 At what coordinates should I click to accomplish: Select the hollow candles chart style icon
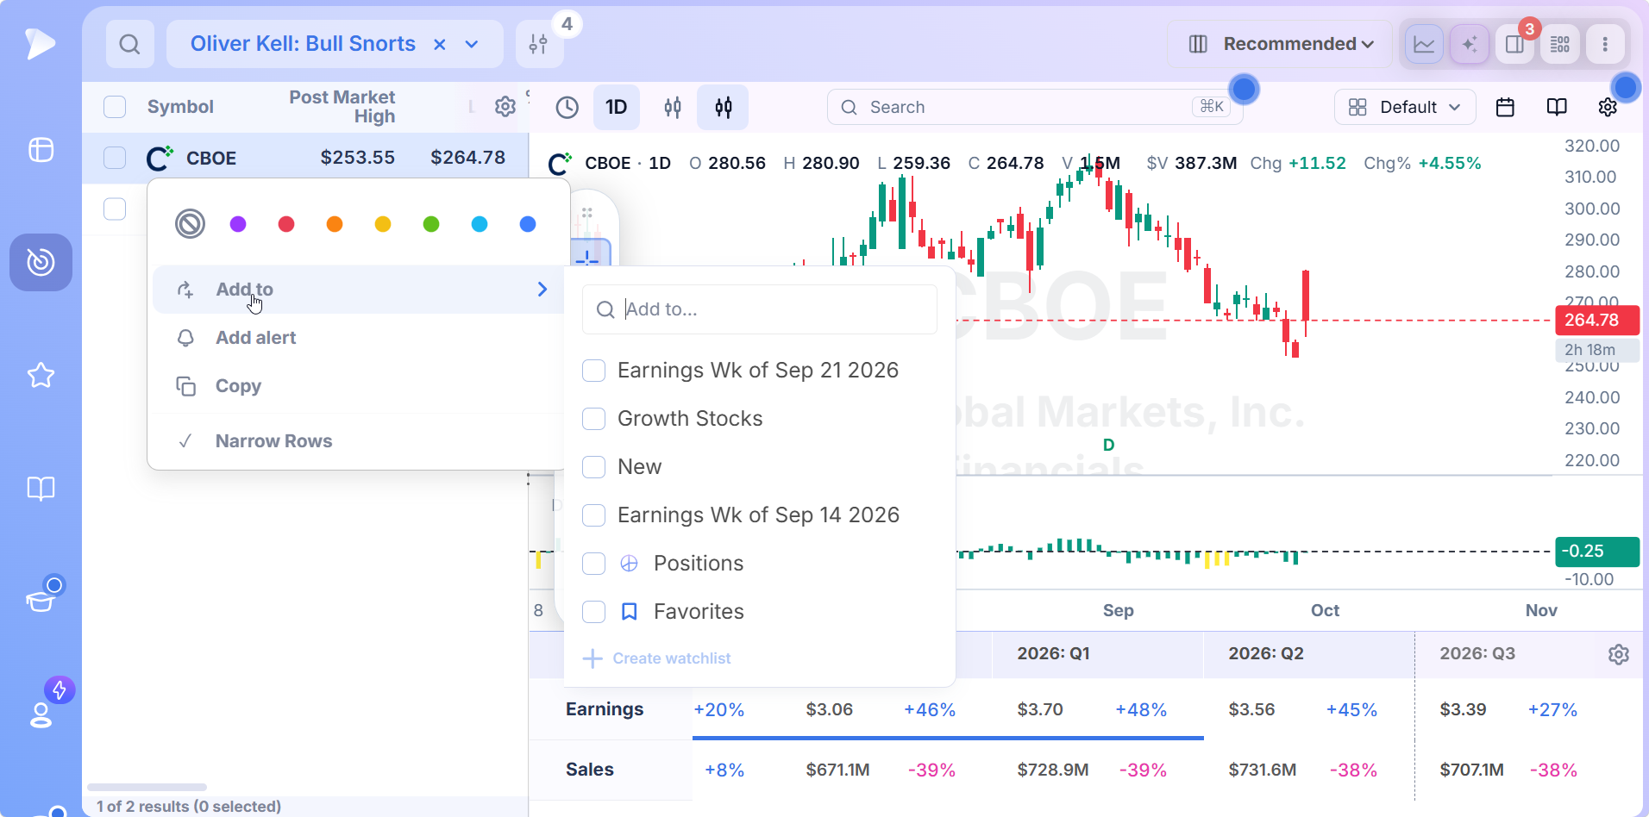673,107
